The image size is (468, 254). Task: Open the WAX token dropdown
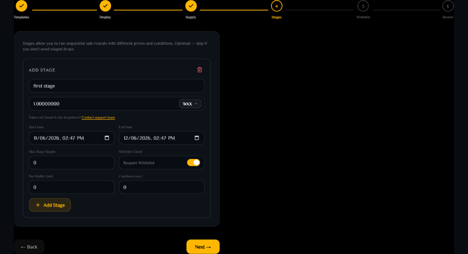190,104
